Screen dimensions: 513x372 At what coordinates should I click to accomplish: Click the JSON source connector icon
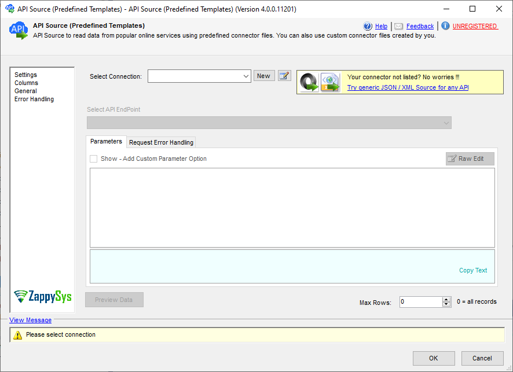coord(309,82)
